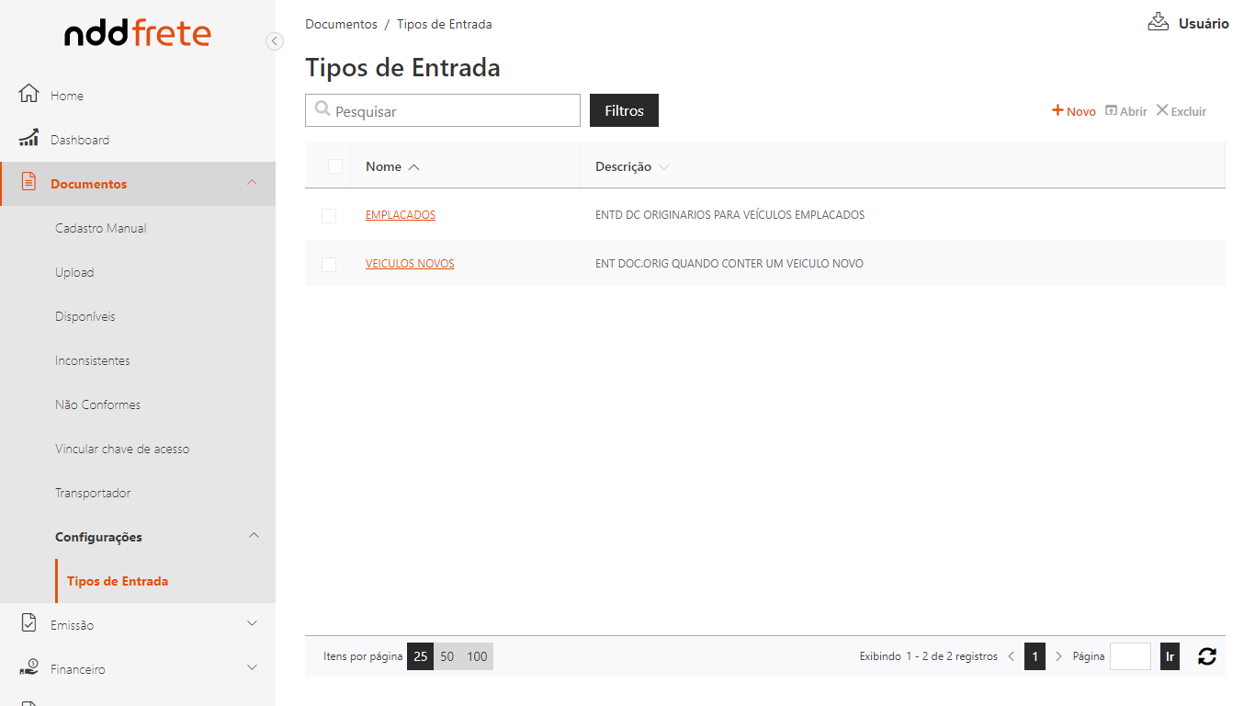Viewport: 1255px width, 706px height.
Task: Open the VEICULOS NOVOS link
Action: 410,264
